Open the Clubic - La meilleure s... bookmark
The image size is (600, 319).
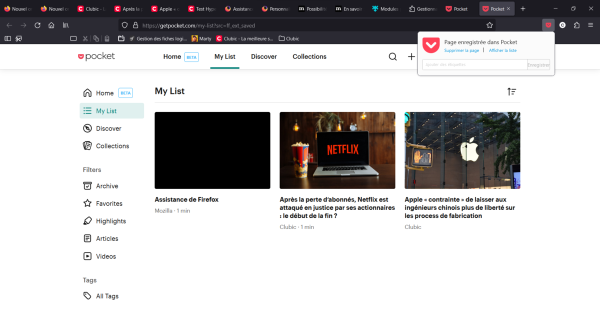(244, 38)
